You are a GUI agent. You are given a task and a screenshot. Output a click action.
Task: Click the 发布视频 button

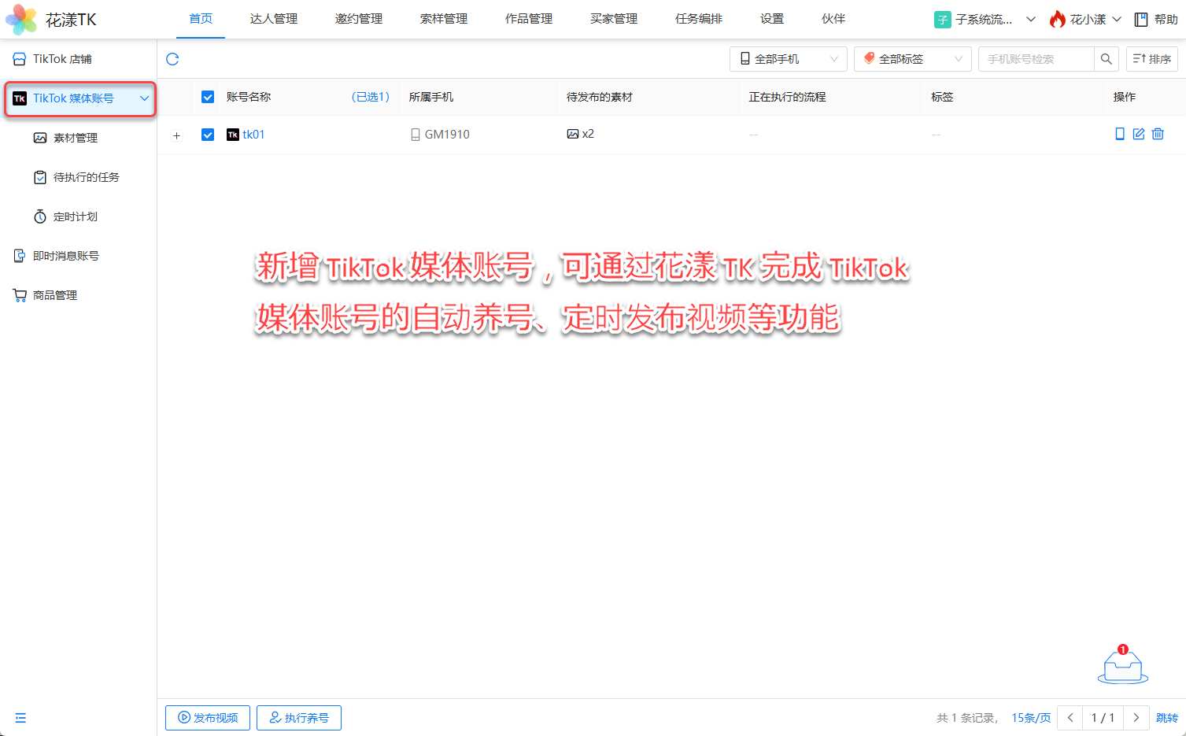point(208,718)
